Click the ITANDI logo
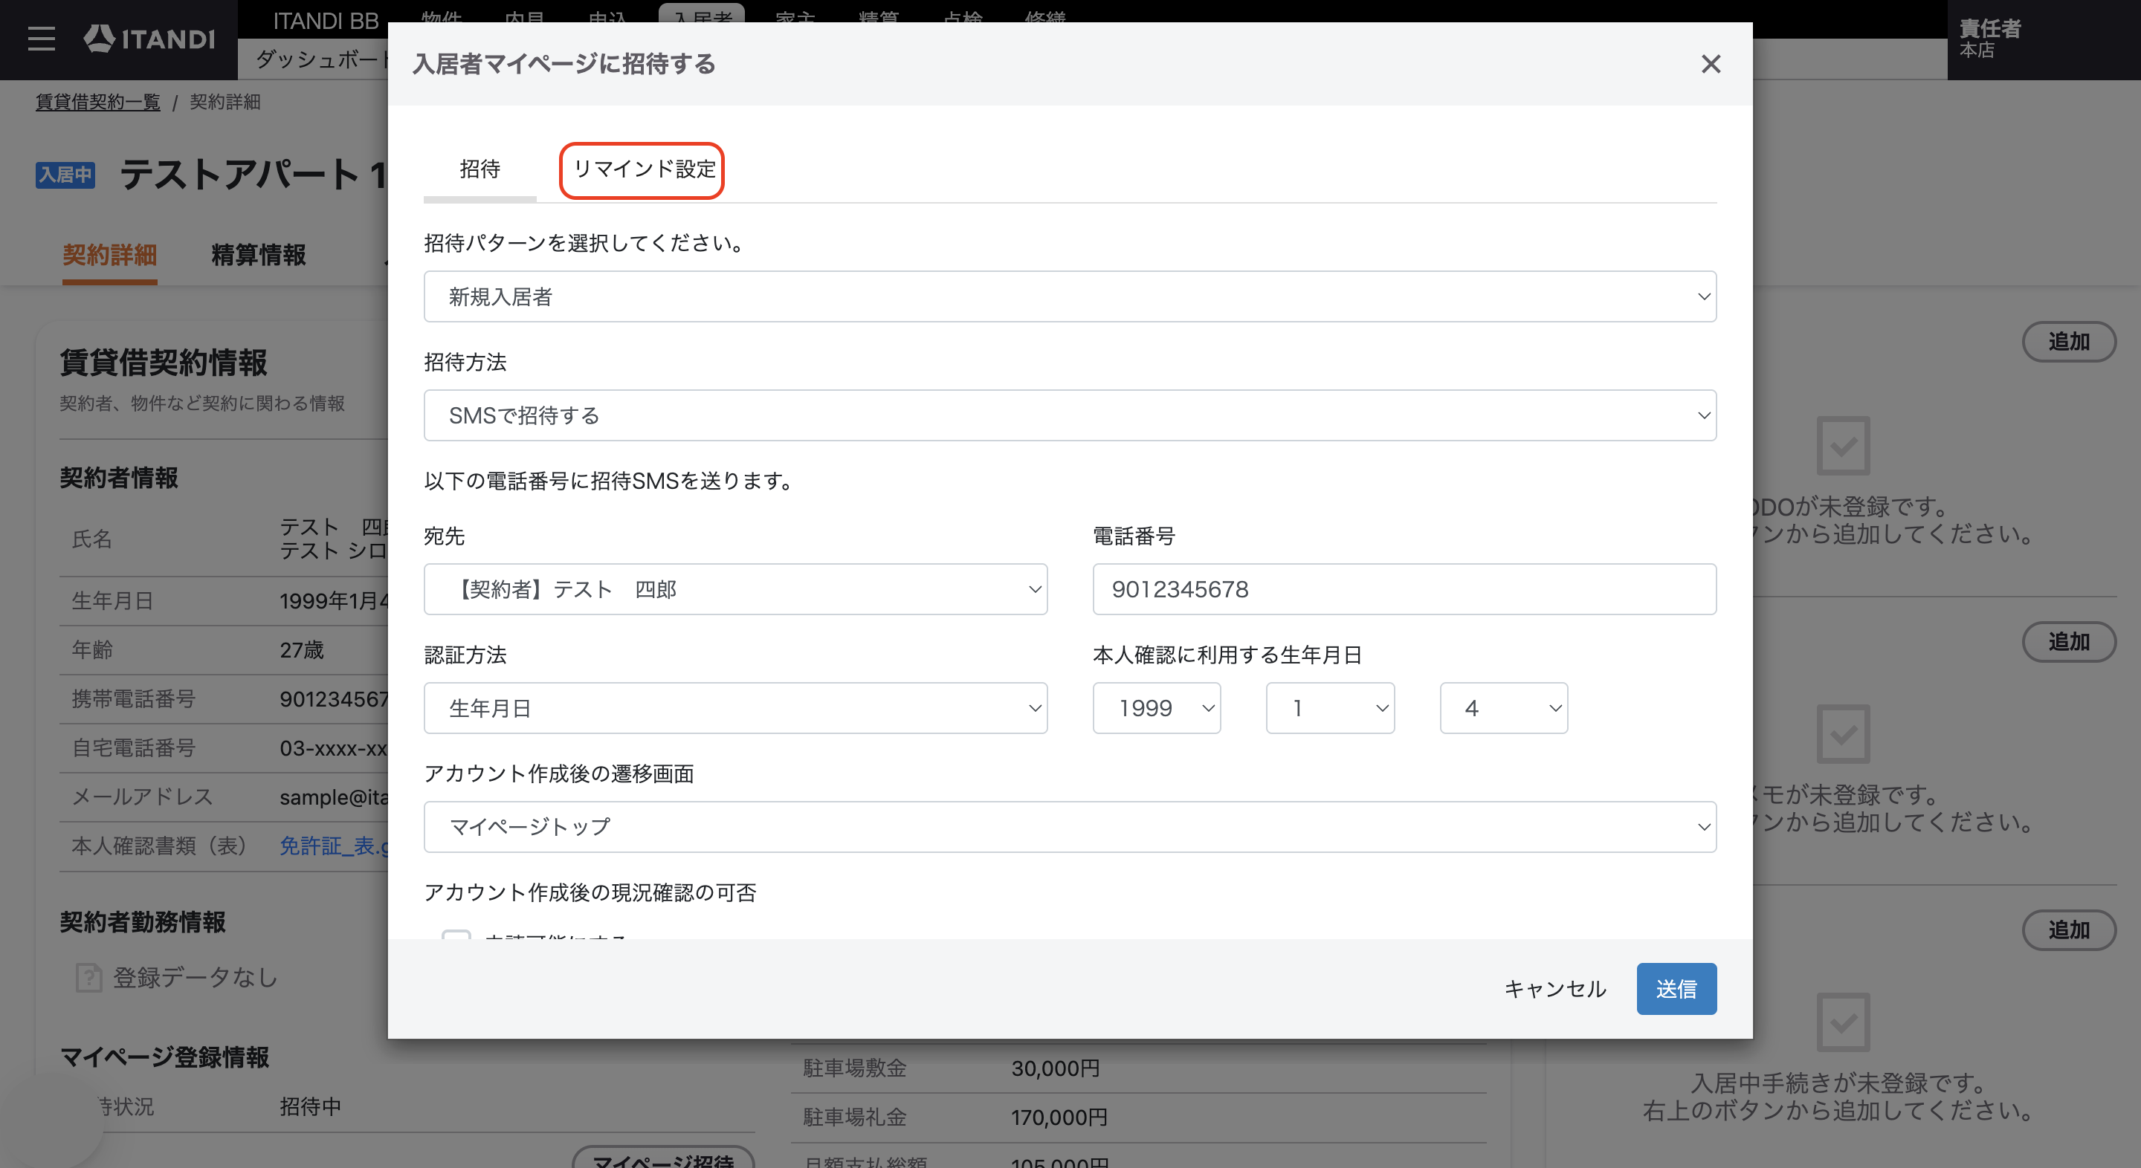Viewport: 2141px width, 1168px height. coord(149,38)
